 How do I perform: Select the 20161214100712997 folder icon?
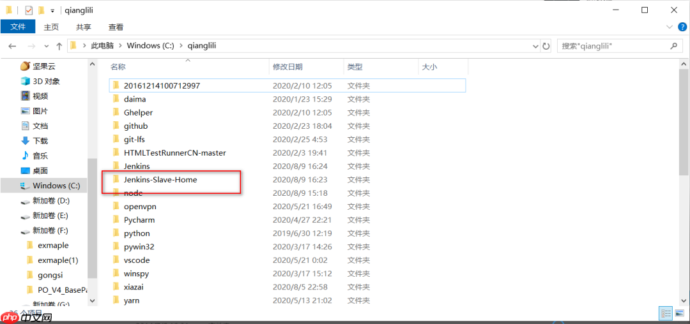pyautogui.click(x=116, y=85)
